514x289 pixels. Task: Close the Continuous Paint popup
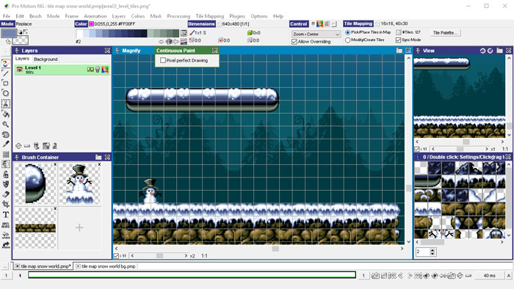pyautogui.click(x=214, y=51)
